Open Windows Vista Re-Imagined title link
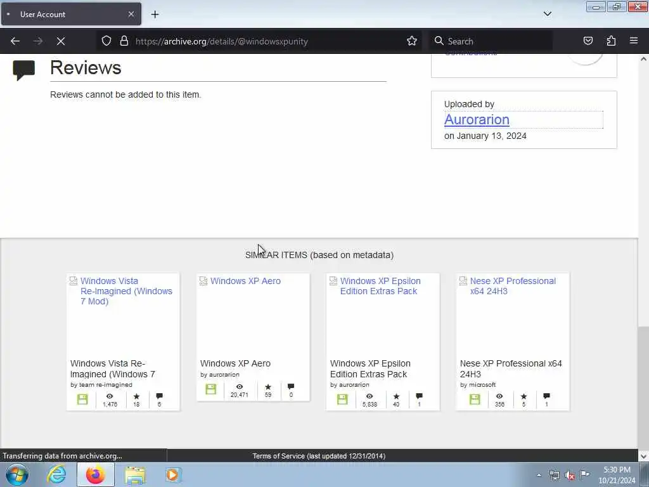The height and width of the screenshot is (487, 649). click(126, 291)
